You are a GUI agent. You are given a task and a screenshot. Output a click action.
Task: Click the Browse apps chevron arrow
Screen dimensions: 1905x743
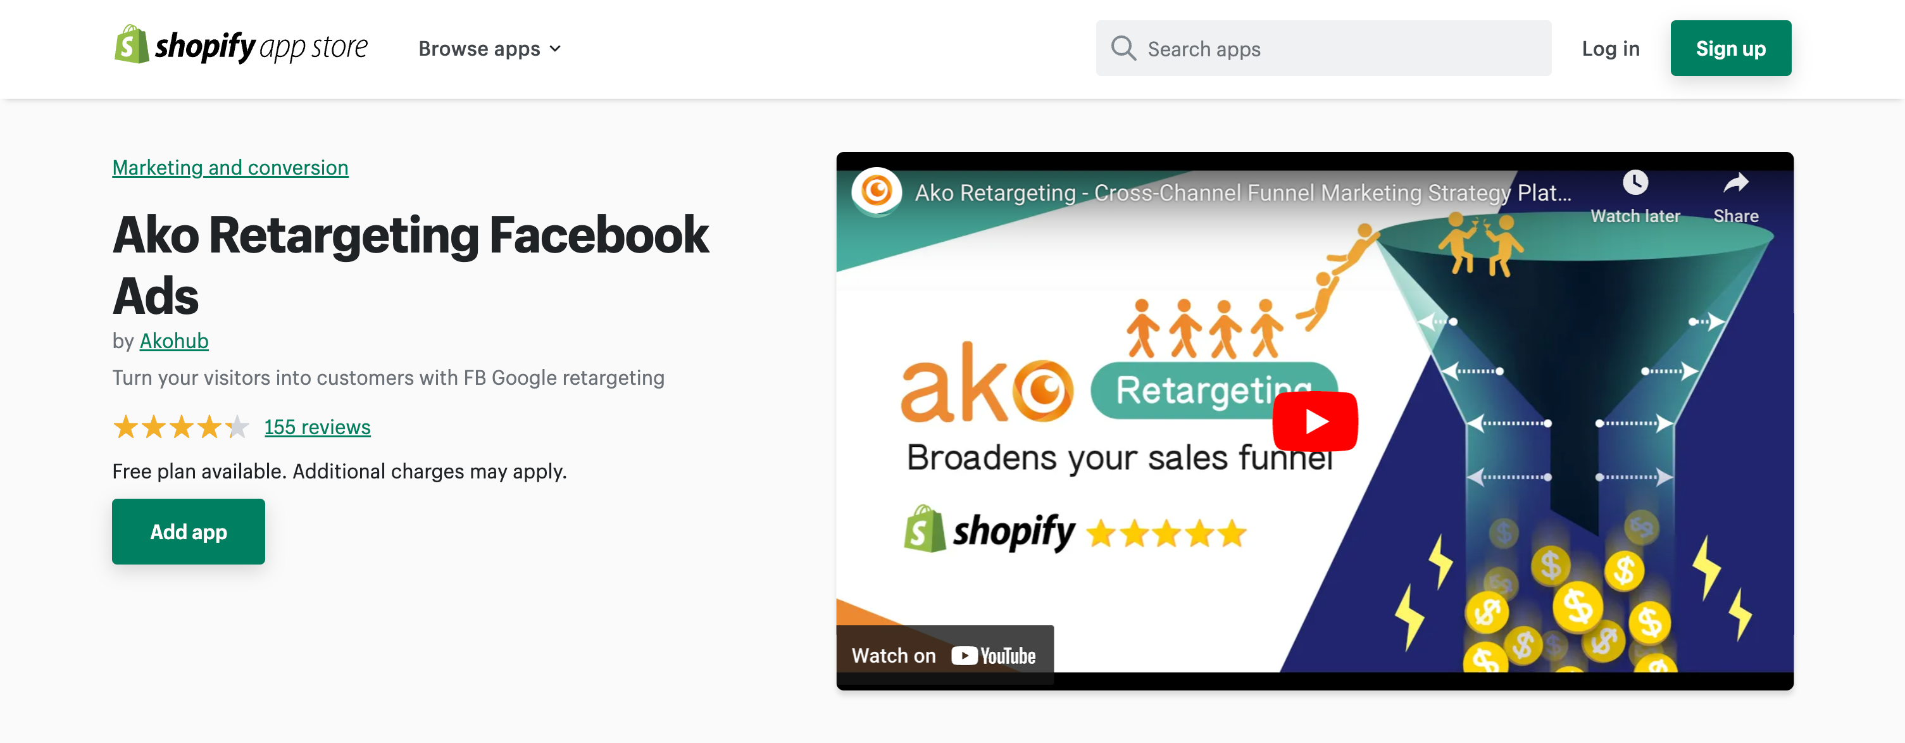(556, 49)
